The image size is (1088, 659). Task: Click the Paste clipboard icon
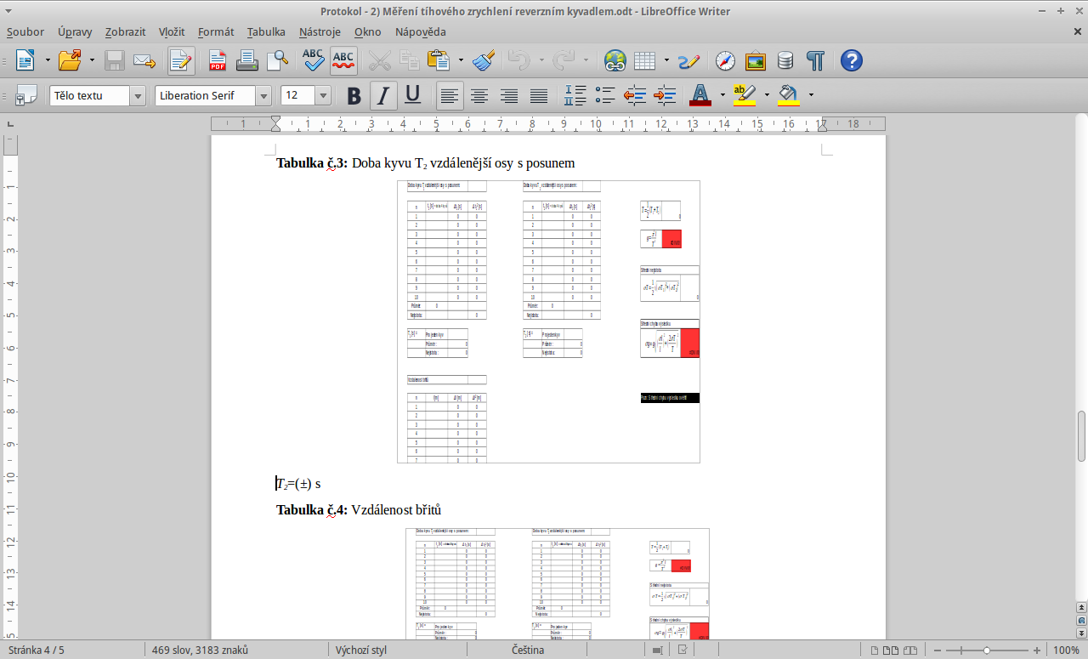(x=439, y=60)
